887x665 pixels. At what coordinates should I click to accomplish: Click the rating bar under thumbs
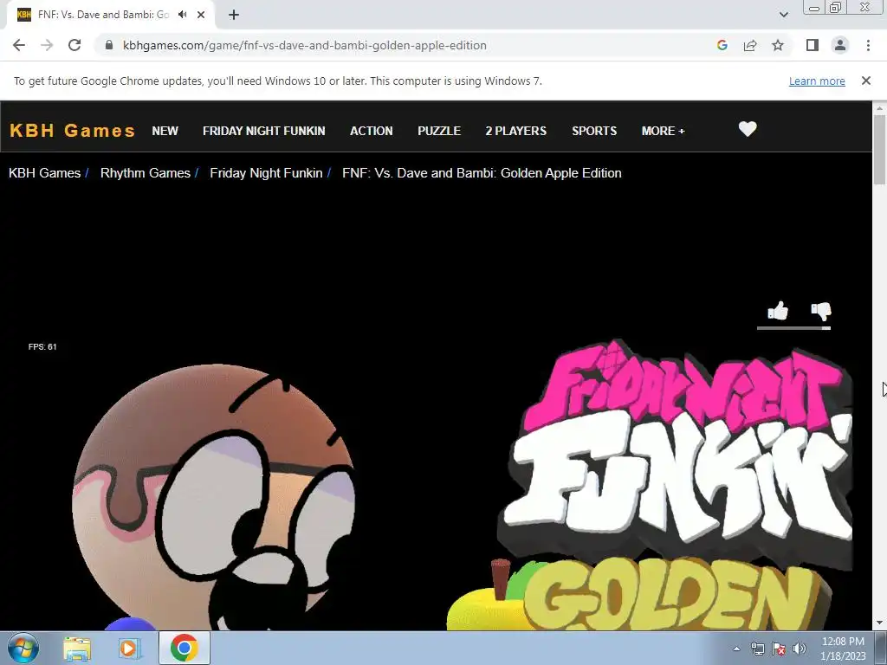[793, 327]
